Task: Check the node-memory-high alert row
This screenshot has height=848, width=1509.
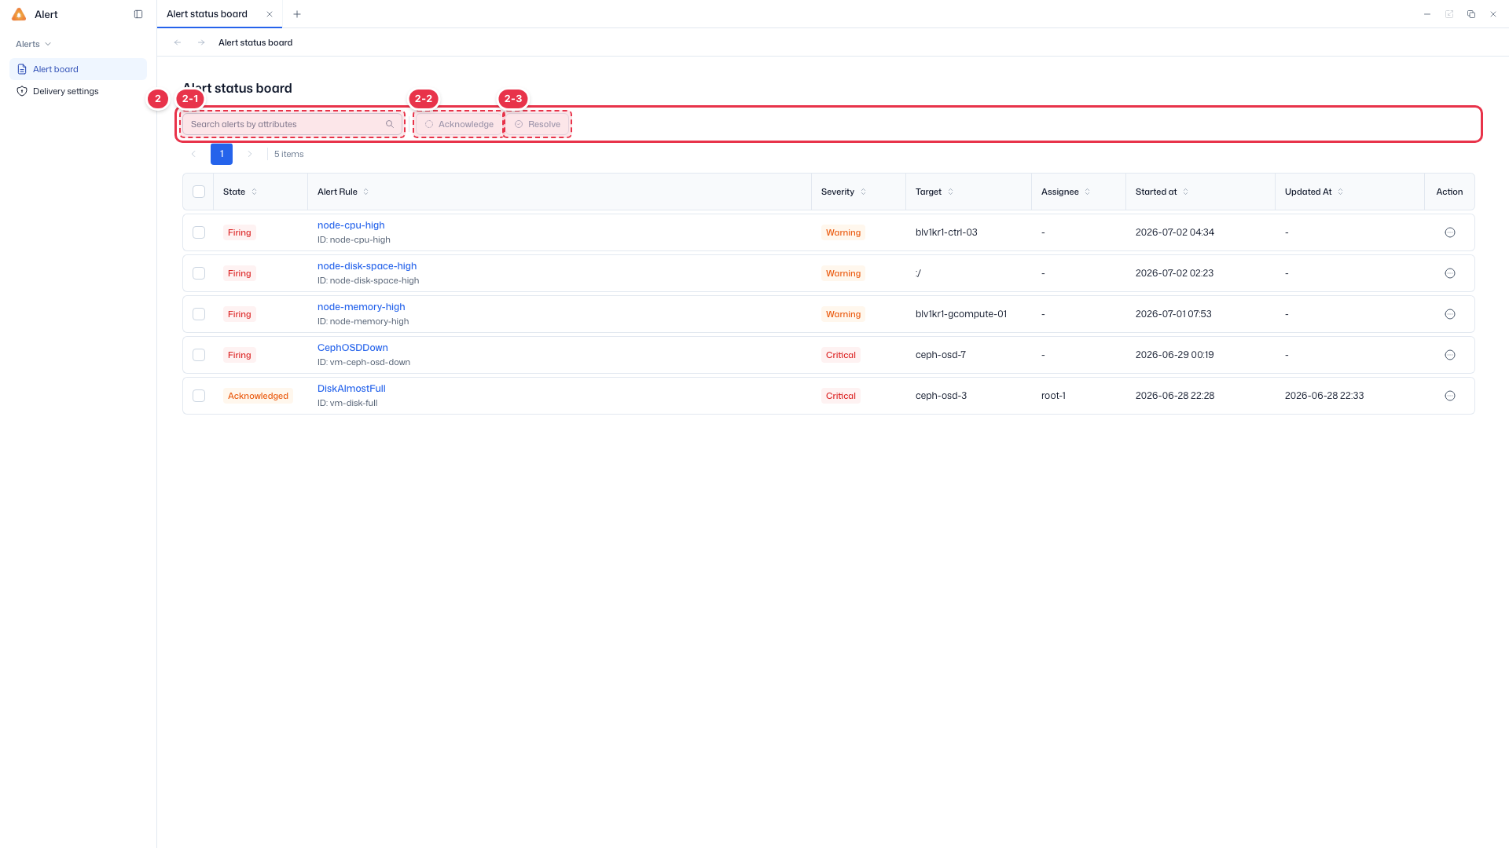Action: (x=199, y=314)
